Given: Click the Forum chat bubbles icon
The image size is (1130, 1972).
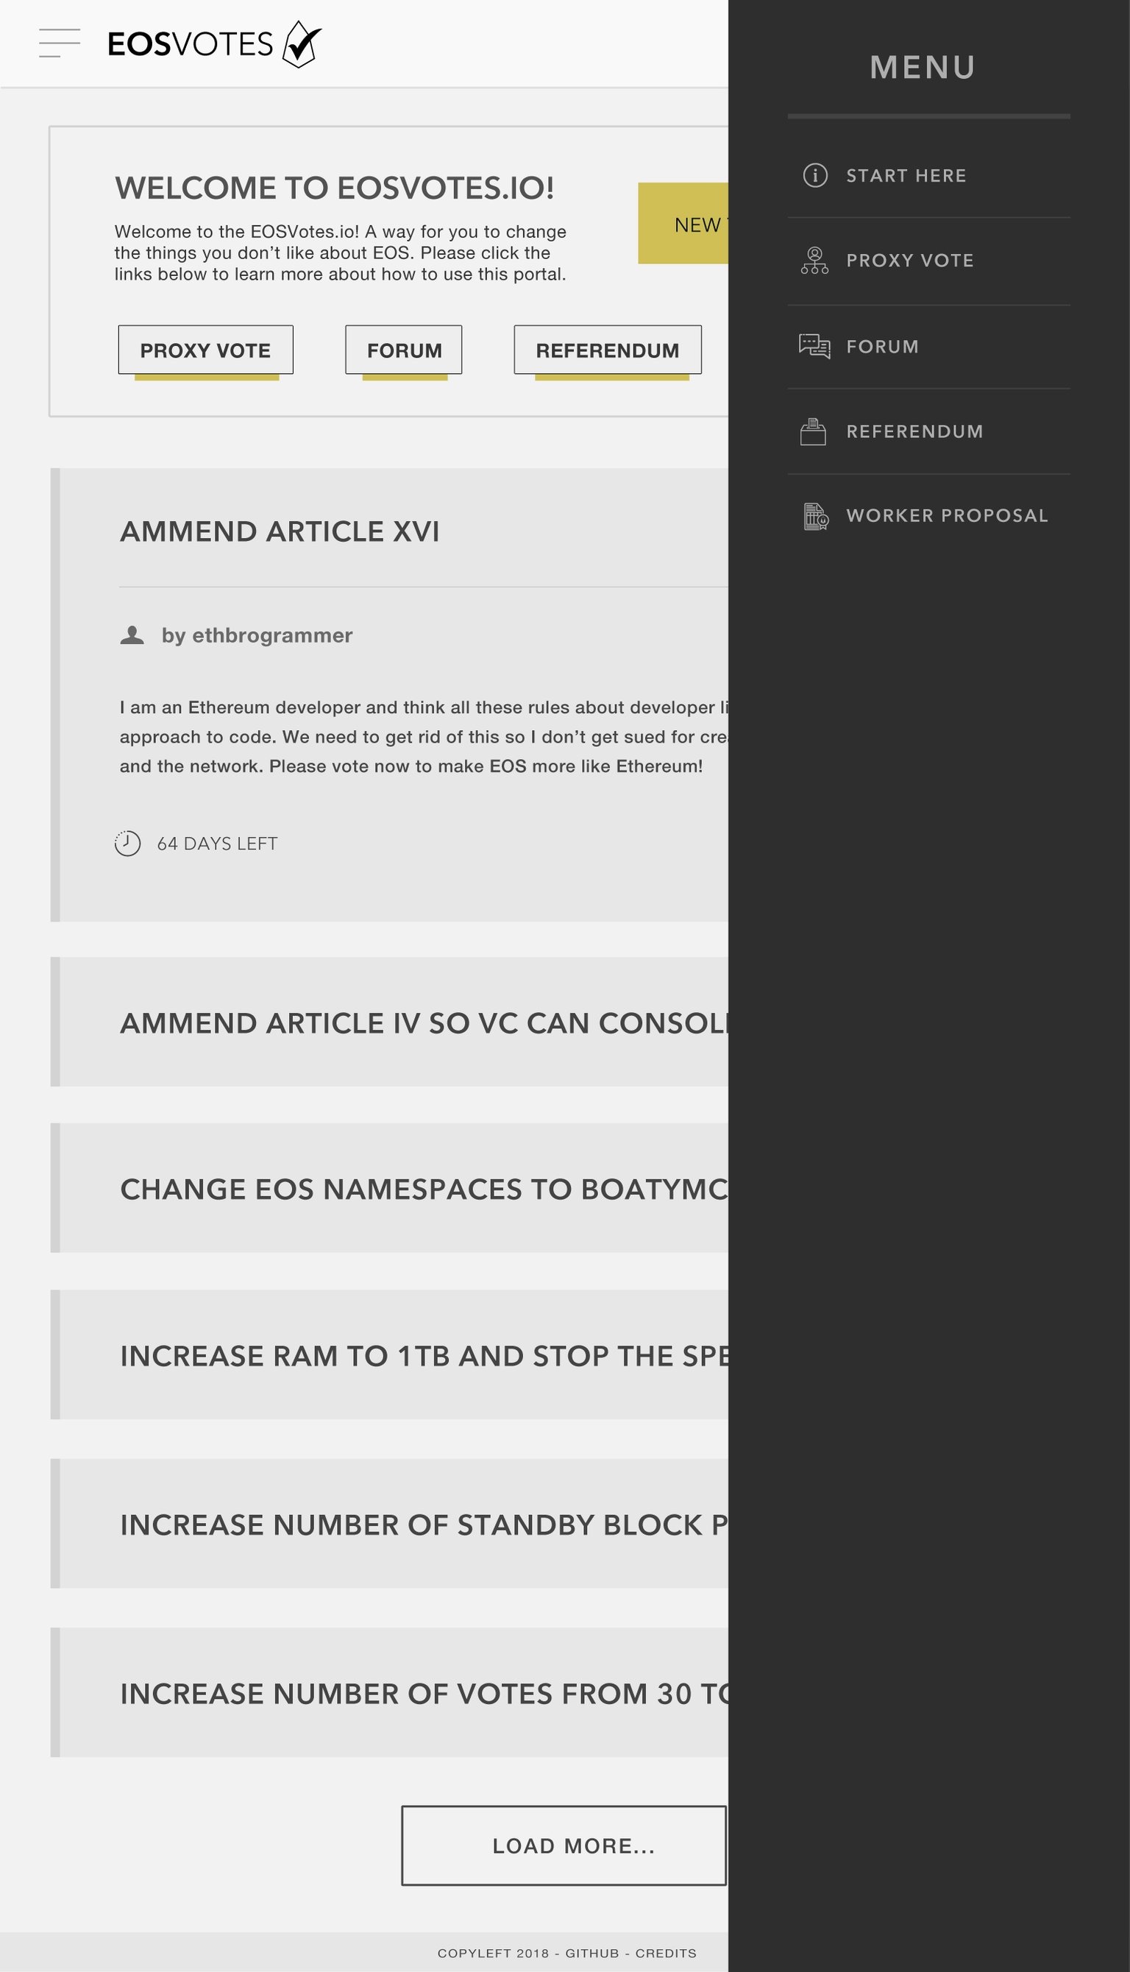Looking at the screenshot, I should tap(815, 346).
